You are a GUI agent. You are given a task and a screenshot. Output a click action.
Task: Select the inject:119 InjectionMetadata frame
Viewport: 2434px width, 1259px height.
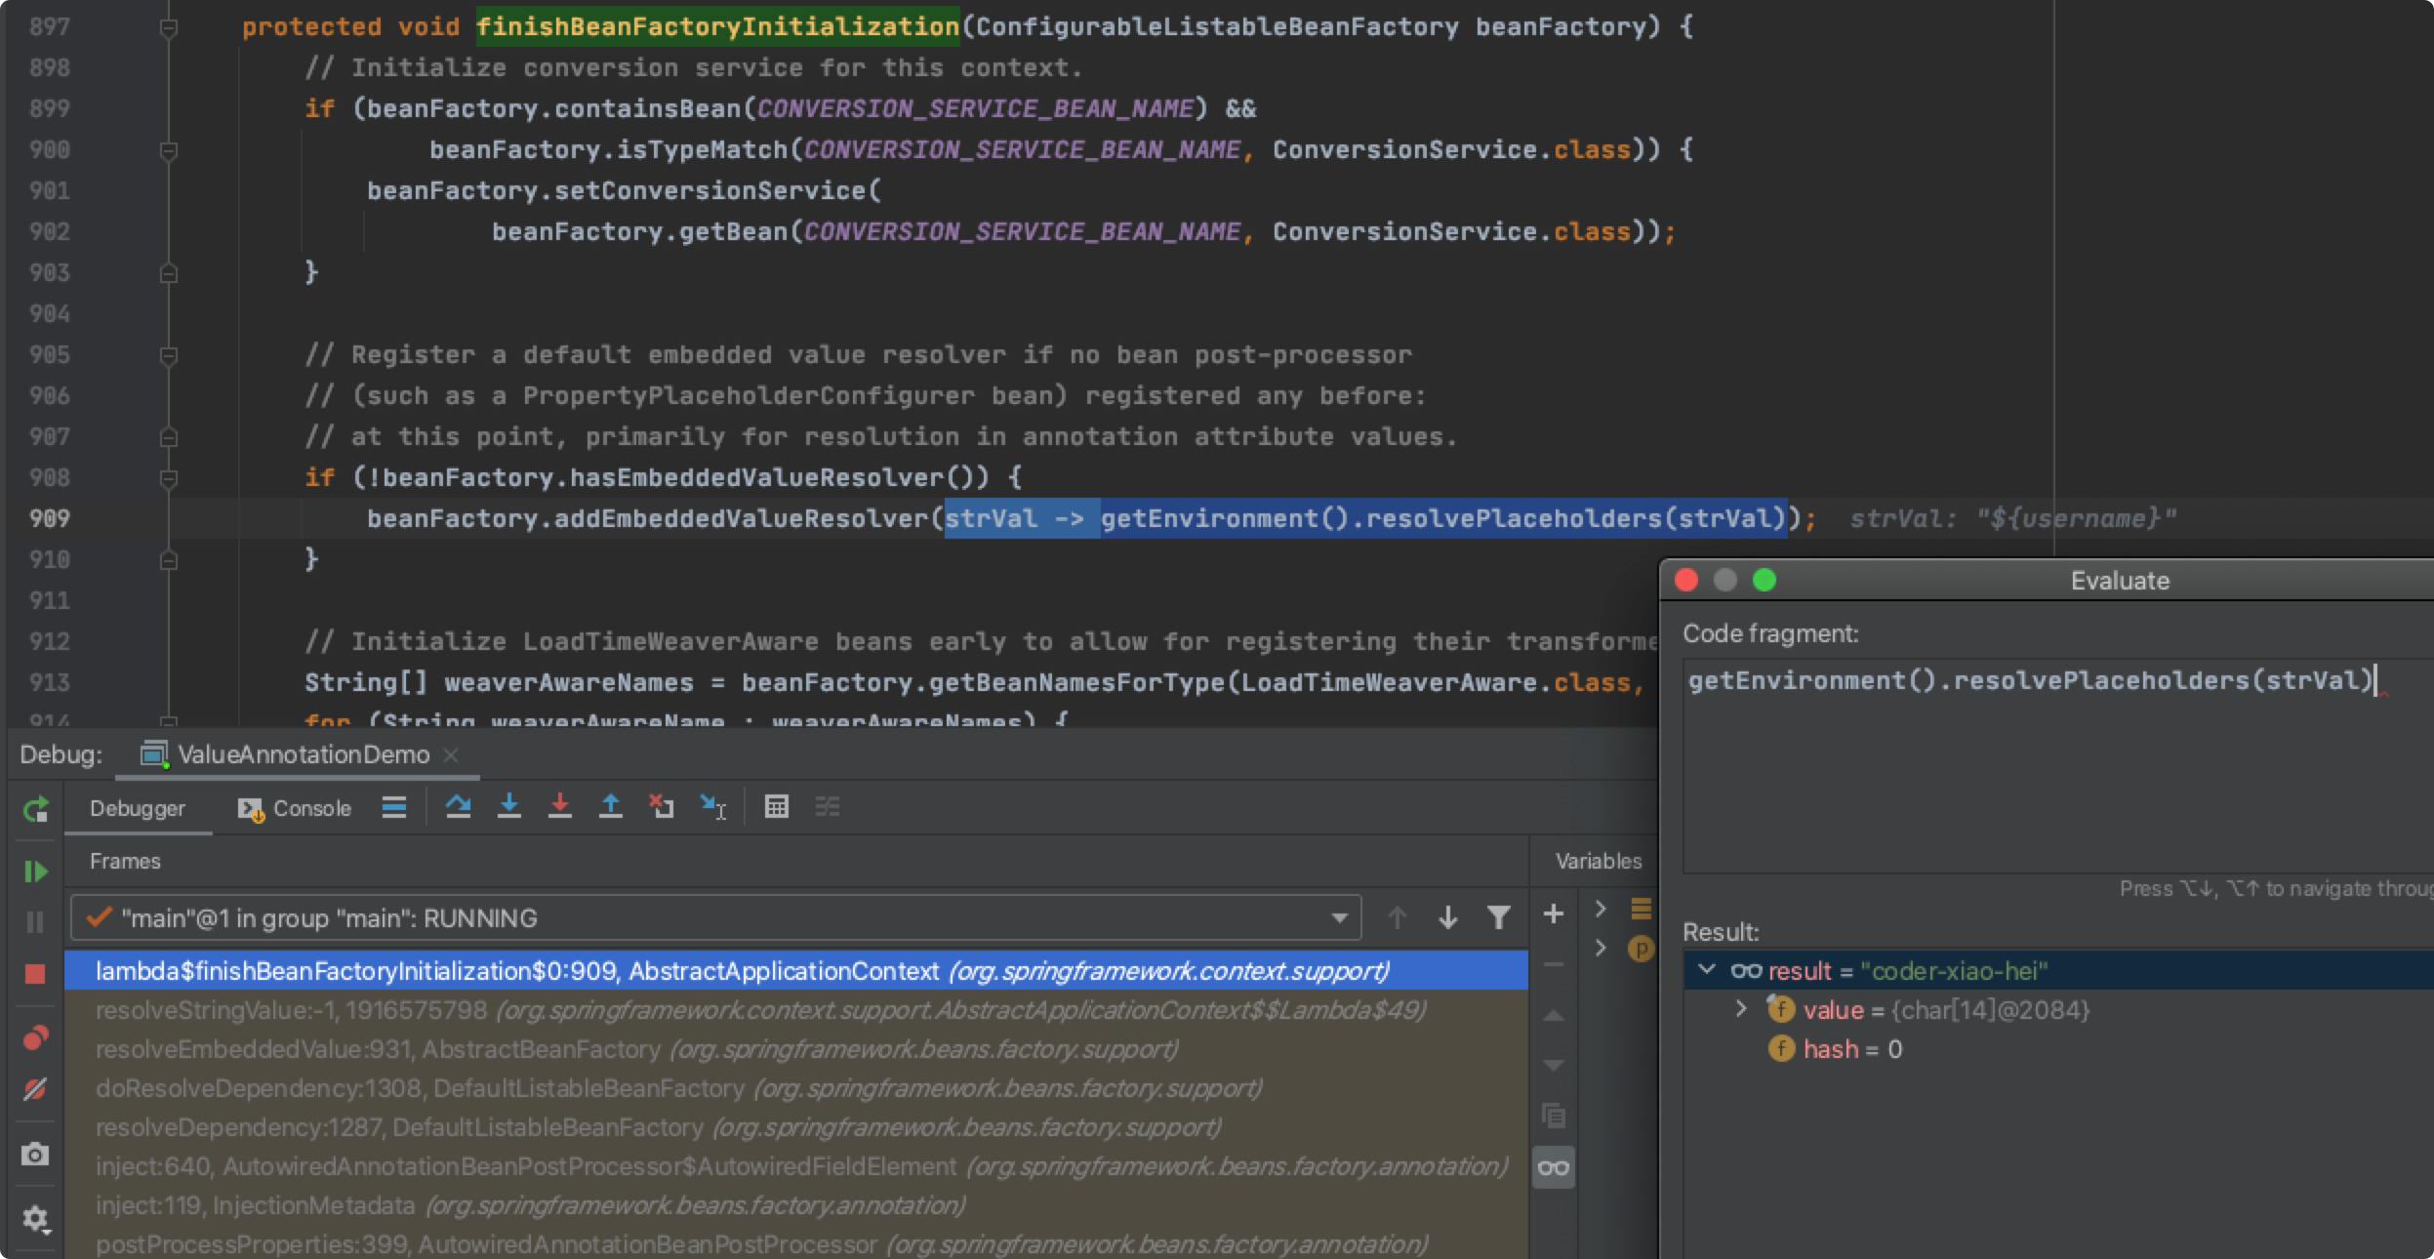click(x=796, y=1205)
